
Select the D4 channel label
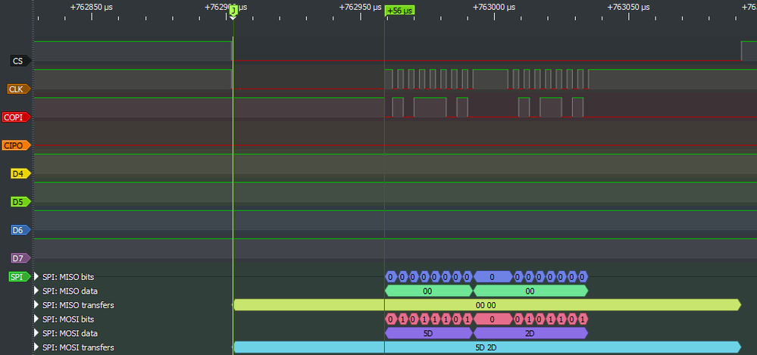click(x=20, y=173)
